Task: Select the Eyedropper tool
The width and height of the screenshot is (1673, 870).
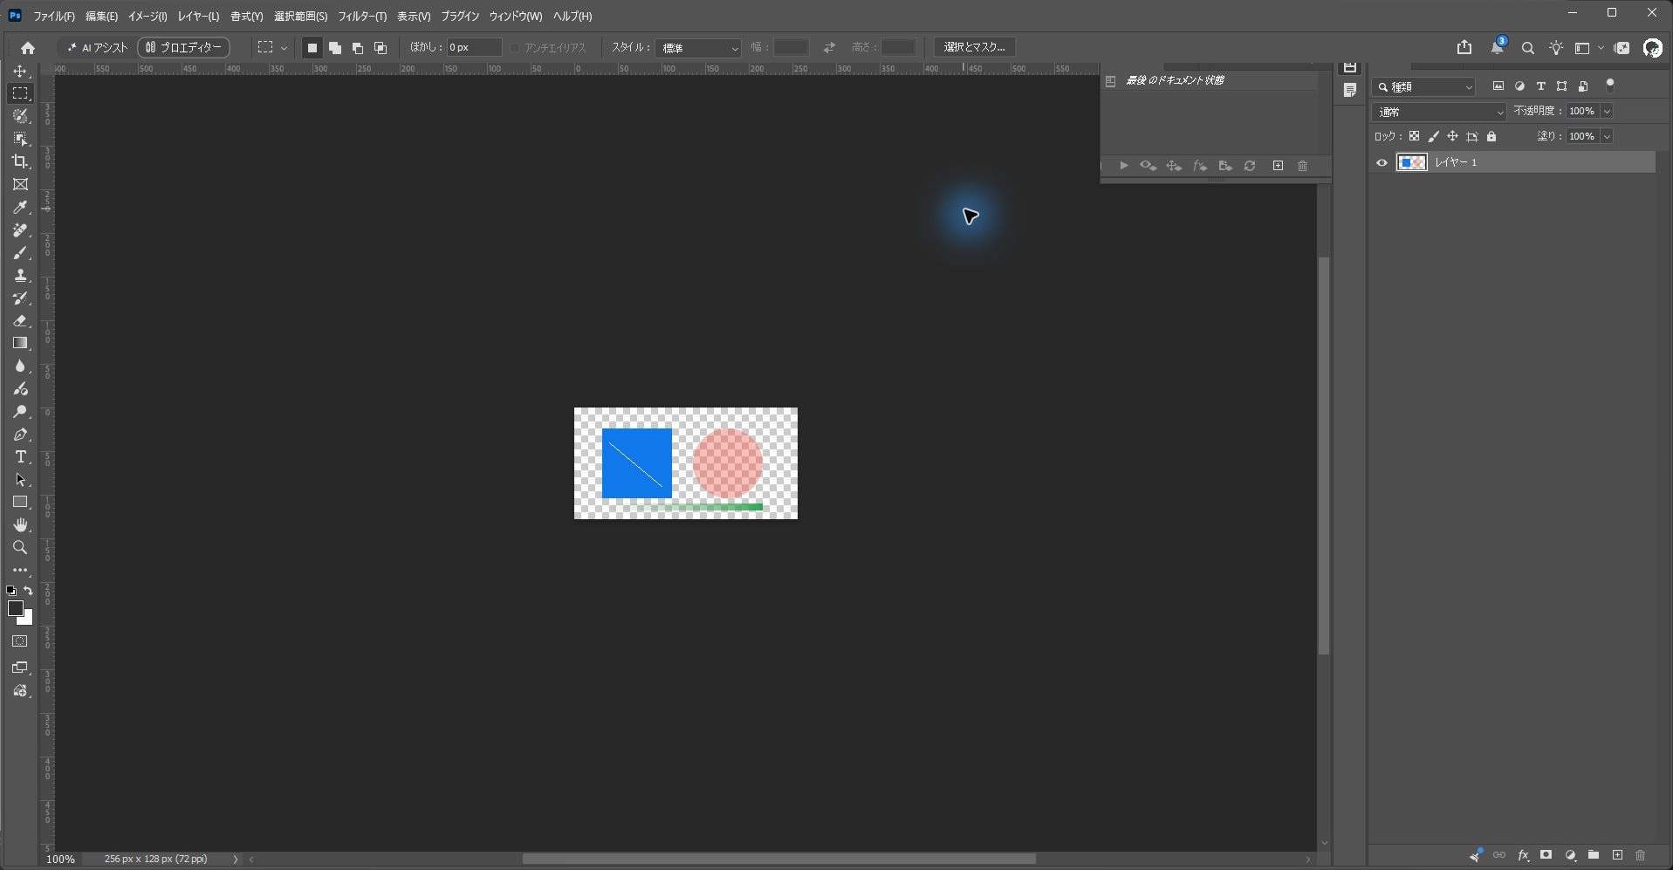Action: (x=20, y=207)
